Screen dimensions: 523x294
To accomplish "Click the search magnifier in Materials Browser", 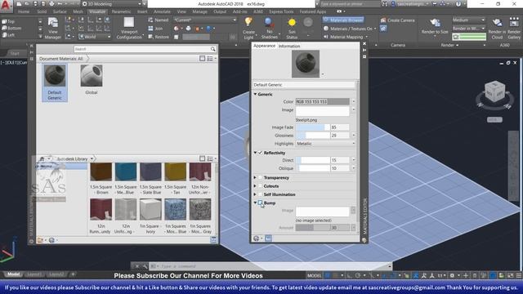I will tap(212, 49).
